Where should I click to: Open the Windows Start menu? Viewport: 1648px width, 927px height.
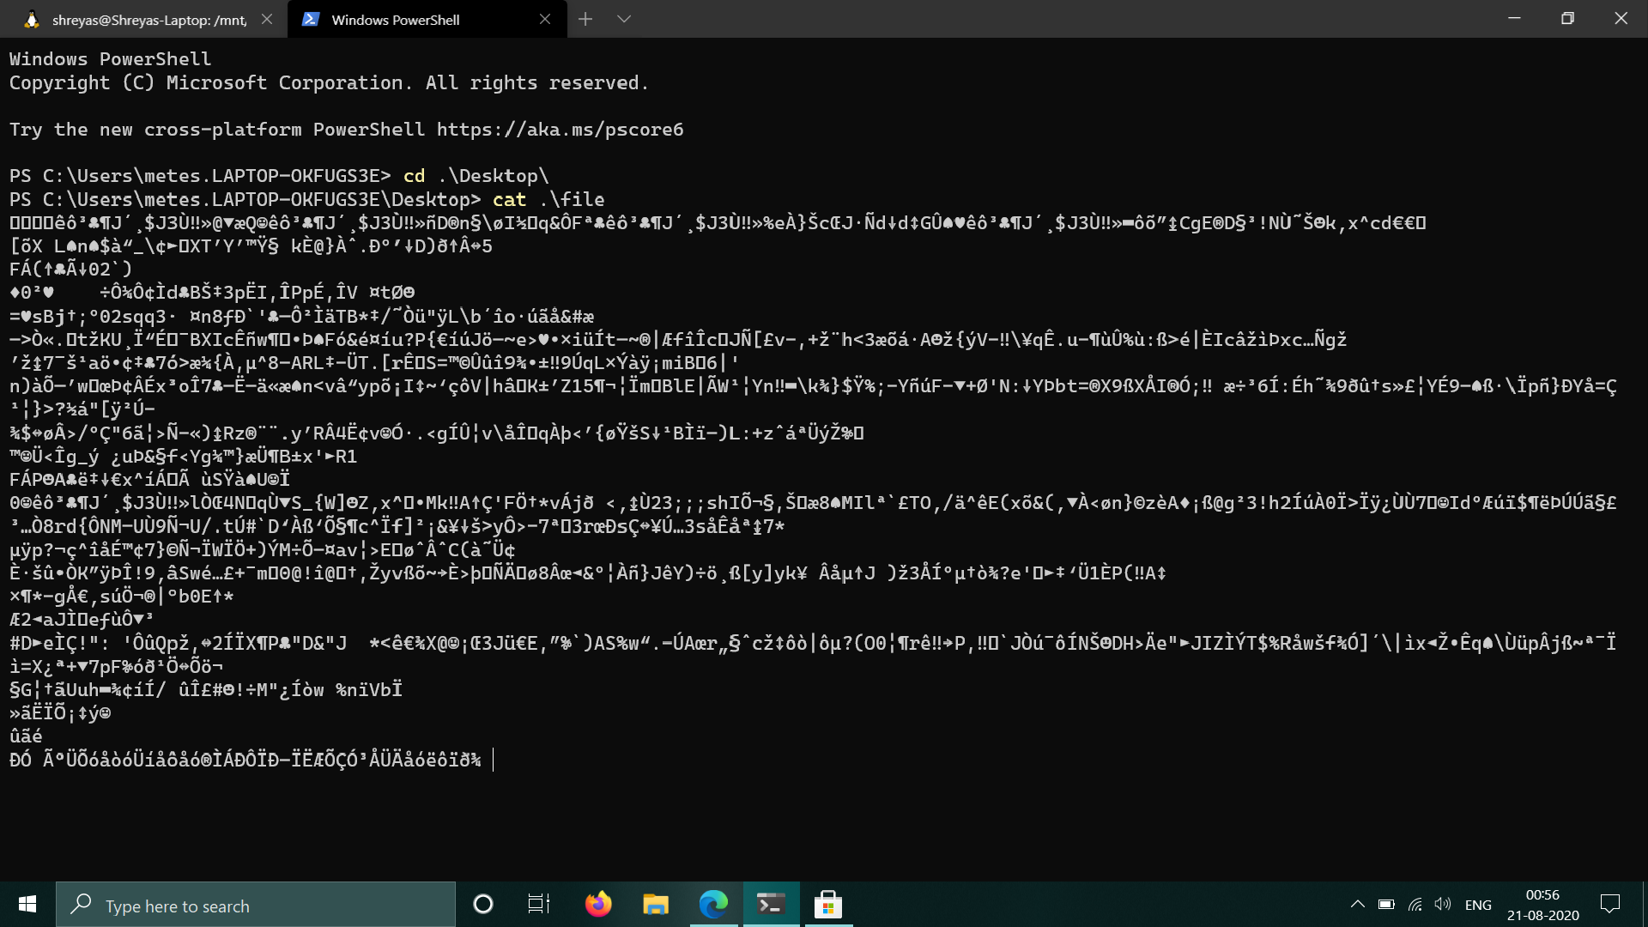tap(27, 905)
